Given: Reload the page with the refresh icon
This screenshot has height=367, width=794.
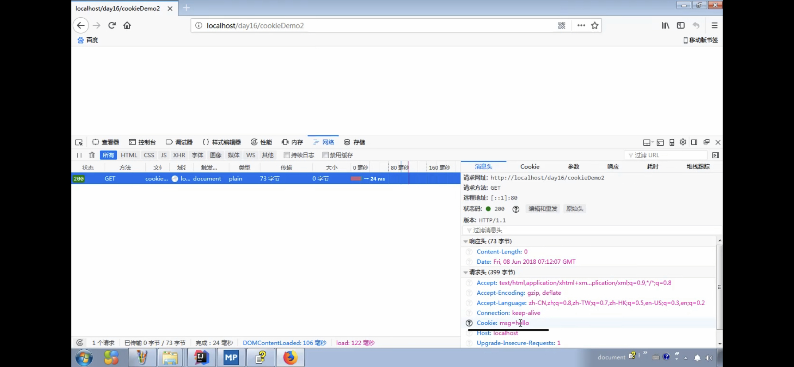Looking at the screenshot, I should point(112,25).
